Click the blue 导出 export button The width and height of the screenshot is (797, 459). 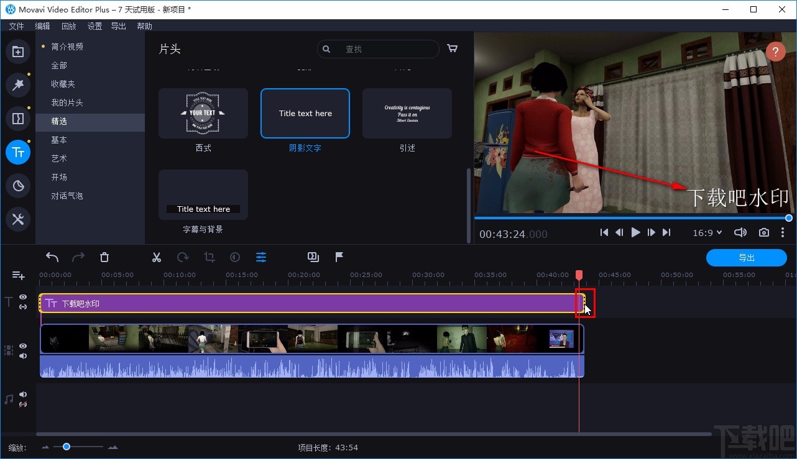(747, 258)
